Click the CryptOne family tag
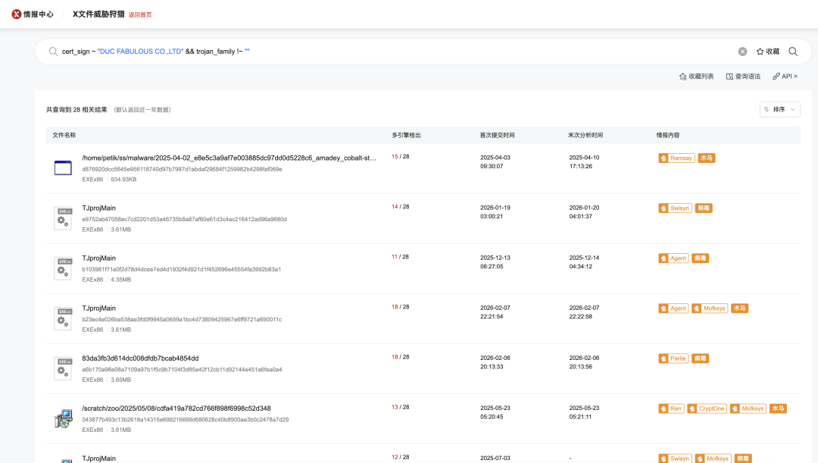Image resolution: width=818 pixels, height=463 pixels. 707,408
